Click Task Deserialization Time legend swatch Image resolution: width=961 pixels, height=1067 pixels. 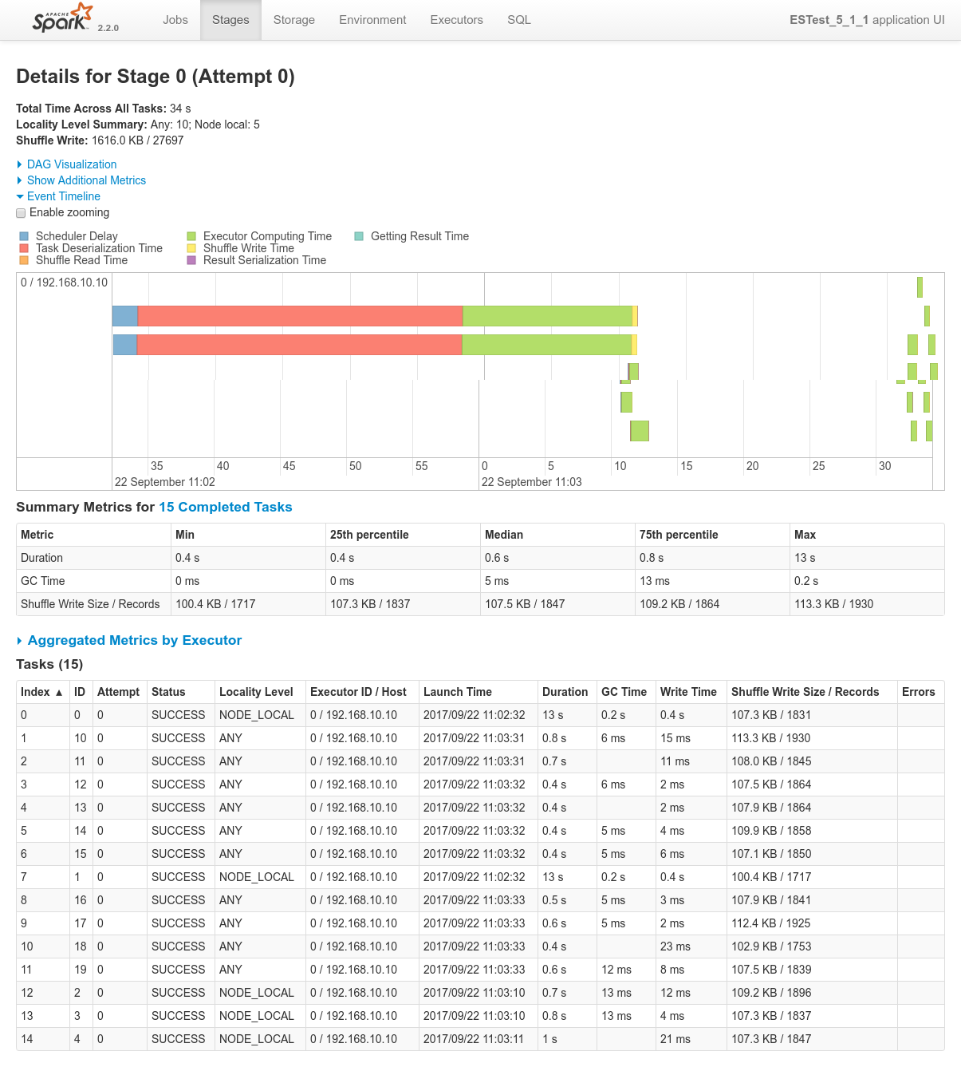[x=24, y=248]
